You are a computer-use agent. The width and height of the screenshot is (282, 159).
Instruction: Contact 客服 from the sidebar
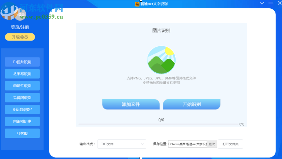(22, 133)
